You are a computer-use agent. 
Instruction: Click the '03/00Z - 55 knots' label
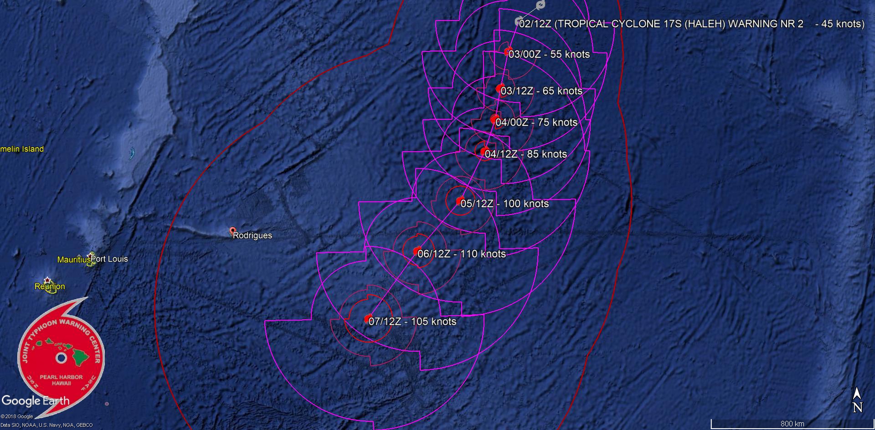point(549,54)
